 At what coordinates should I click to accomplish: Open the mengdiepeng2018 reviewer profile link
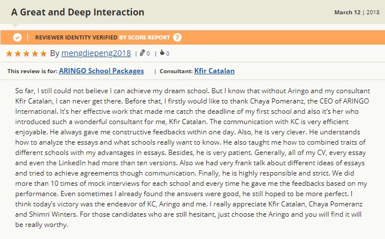click(96, 53)
